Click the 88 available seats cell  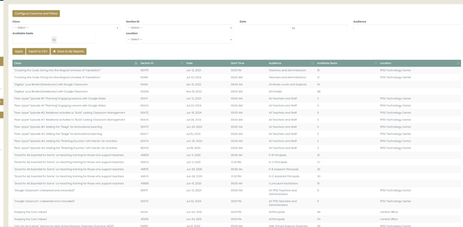[x=319, y=91]
